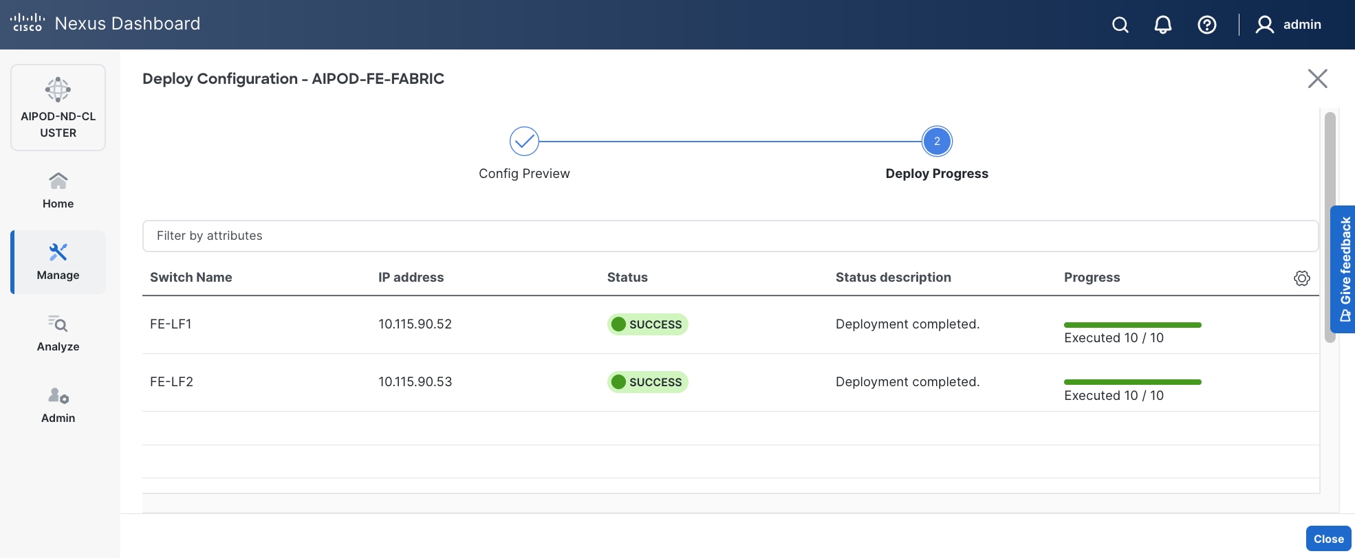1355x558 pixels.
Task: Open the notifications bell
Action: [x=1162, y=25]
